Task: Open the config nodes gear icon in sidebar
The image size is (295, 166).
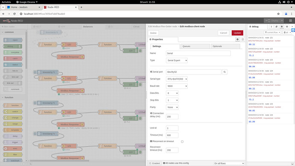Action: 287,27
